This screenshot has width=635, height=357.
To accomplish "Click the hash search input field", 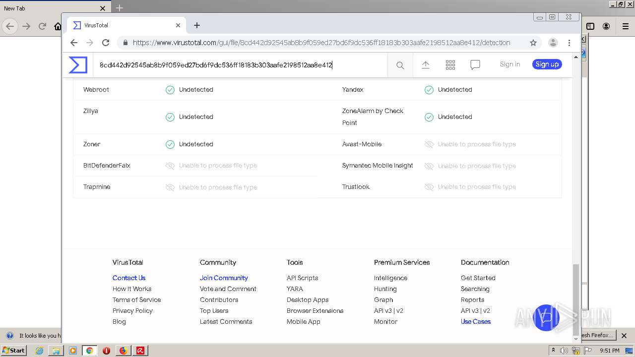I will pos(240,65).
